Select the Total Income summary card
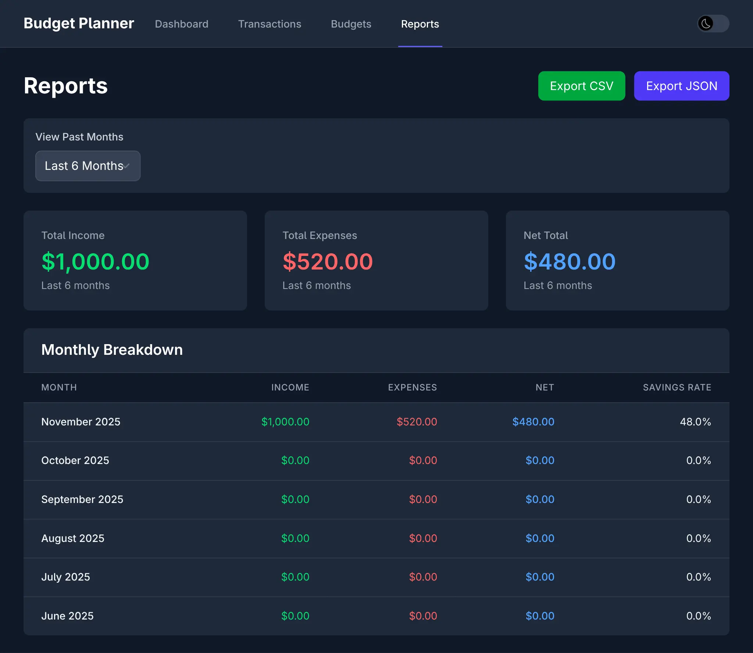 (x=135, y=260)
